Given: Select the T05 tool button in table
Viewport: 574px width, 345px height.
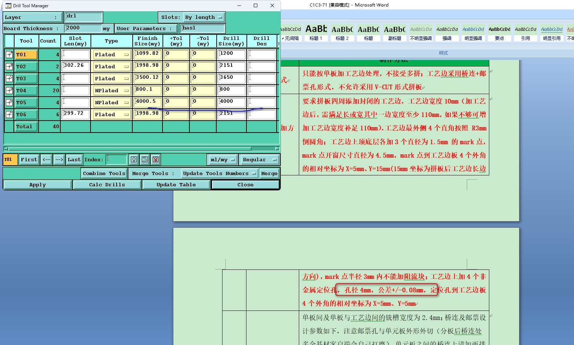Looking at the screenshot, I should 26,102.
